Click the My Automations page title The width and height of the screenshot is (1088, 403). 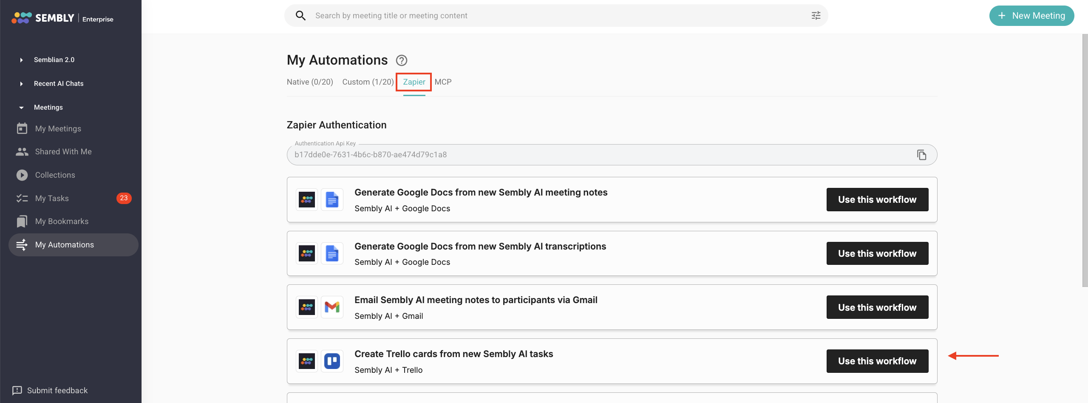click(337, 60)
